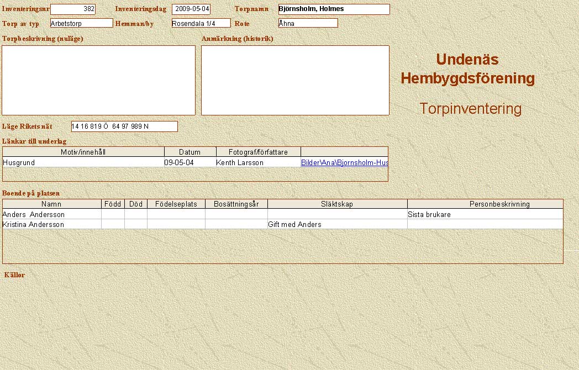Select the Husgrund cell in links table
Image resolution: width=579 pixels, height=370 pixels.
coord(83,163)
